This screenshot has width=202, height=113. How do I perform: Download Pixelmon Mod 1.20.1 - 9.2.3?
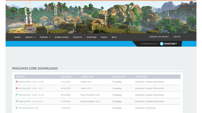click(140, 88)
